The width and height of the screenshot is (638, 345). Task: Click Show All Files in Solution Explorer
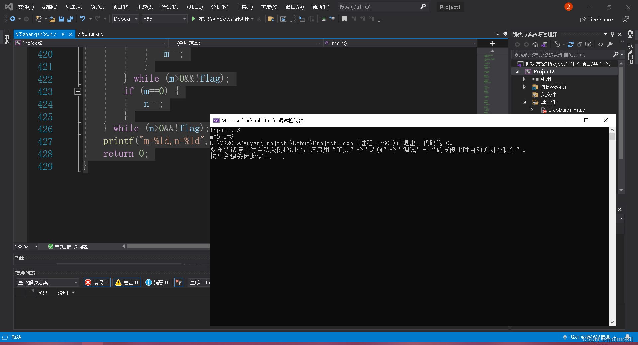tap(588, 44)
